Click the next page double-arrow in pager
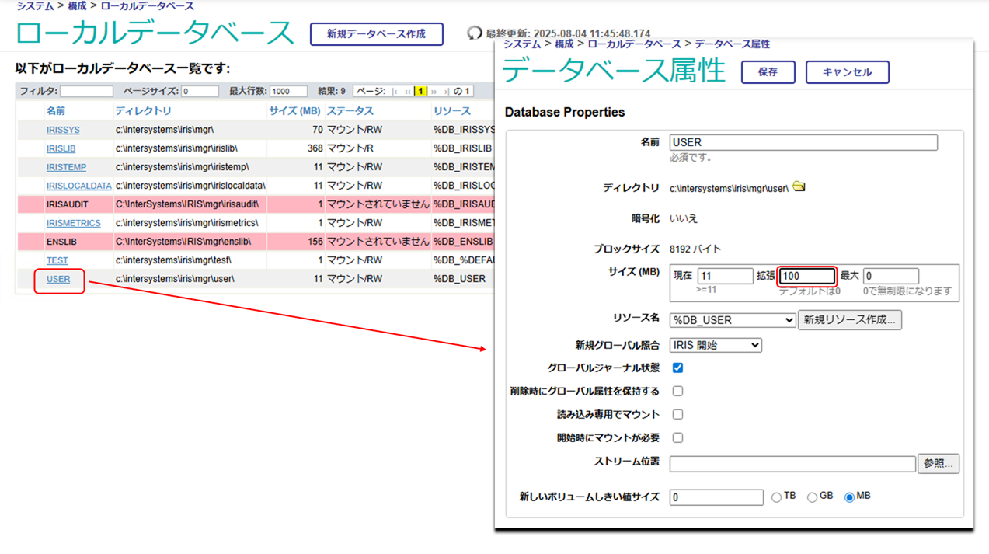The height and width of the screenshot is (554, 989). [x=434, y=92]
